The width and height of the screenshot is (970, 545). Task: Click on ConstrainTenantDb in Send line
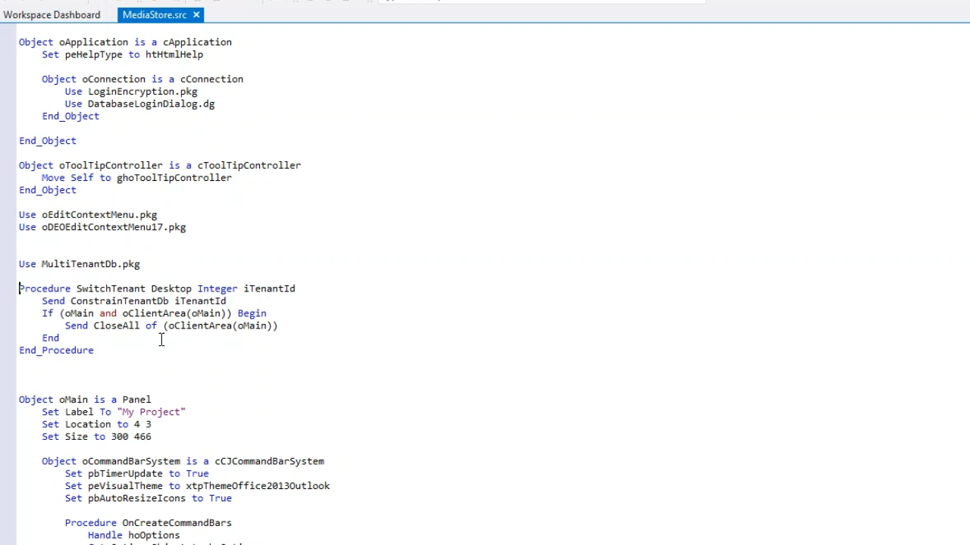tap(120, 301)
